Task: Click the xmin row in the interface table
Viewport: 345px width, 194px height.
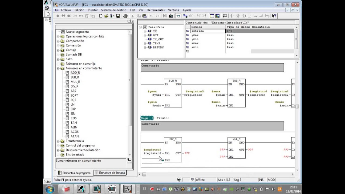Action: tap(240, 47)
